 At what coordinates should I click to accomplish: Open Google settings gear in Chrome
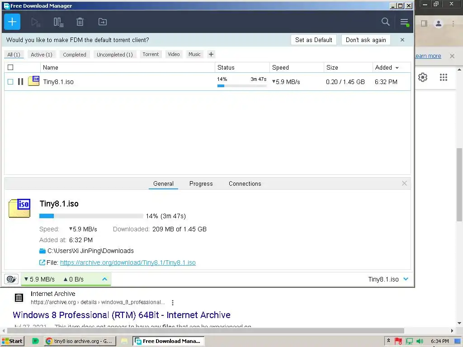[423, 77]
